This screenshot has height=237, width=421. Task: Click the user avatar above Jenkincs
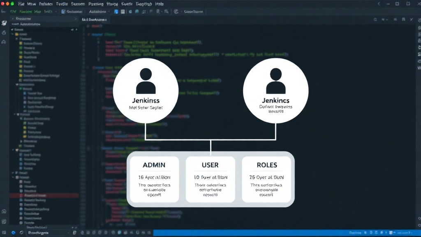point(276,81)
